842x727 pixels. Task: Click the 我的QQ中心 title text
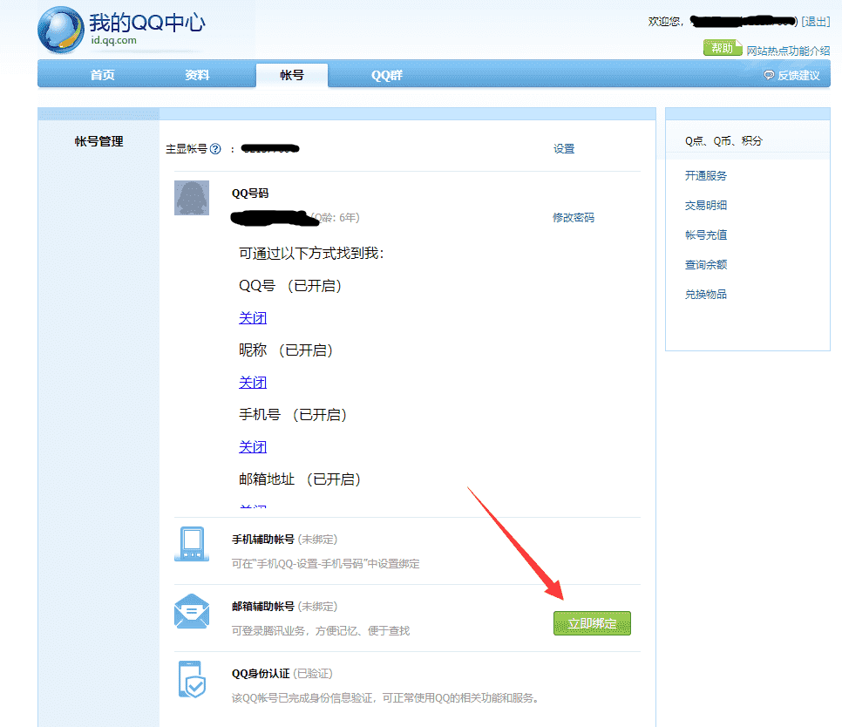pyautogui.click(x=147, y=23)
